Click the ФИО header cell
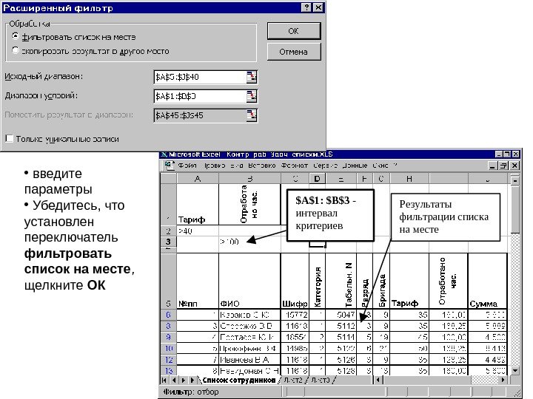The image size is (533, 399). coord(250,281)
